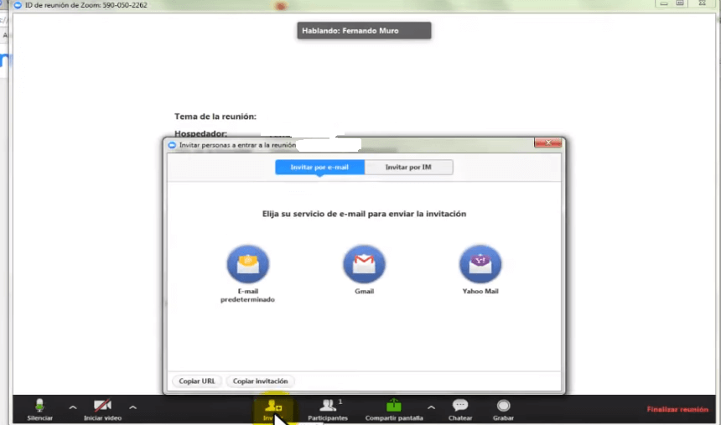
Task: Close the invite dialog window
Action: click(x=547, y=143)
